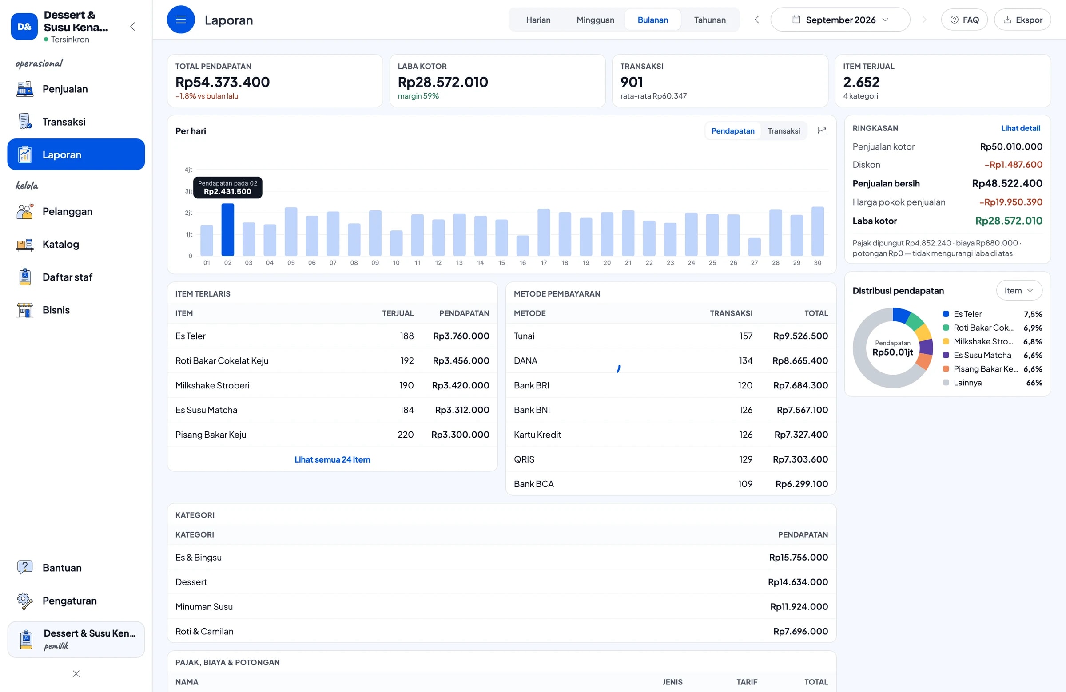Click Lihat semua 24 item link

pos(332,459)
